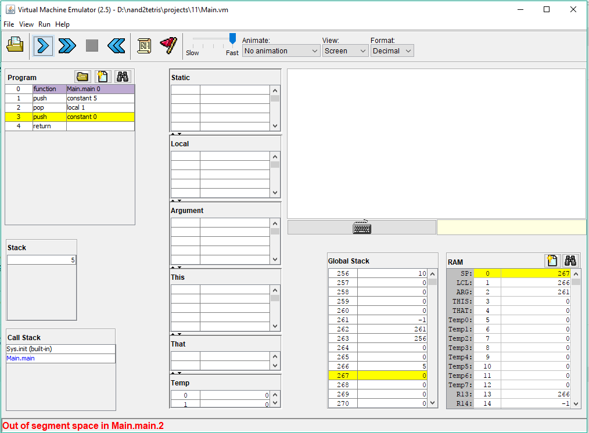Click the Program panel's binoculars search icon
Image resolution: width=589 pixels, height=433 pixels.
pos(123,77)
